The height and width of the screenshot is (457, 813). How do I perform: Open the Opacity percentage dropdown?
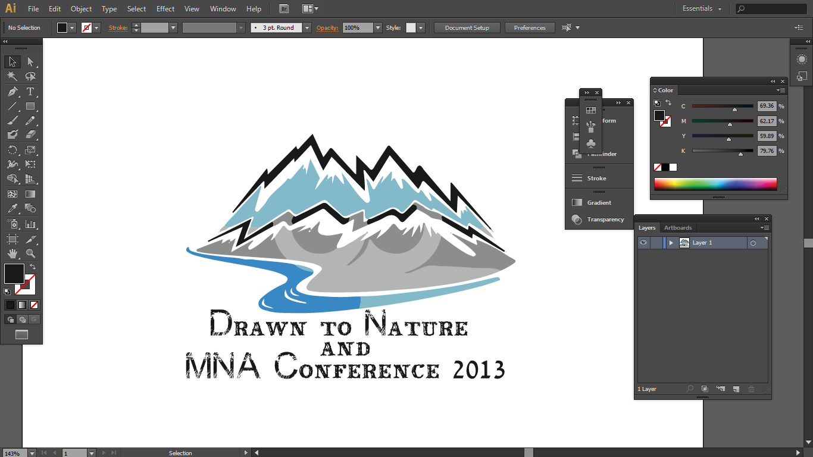click(377, 28)
